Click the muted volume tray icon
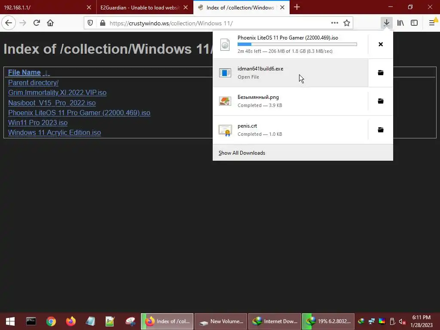The width and height of the screenshot is (440, 330). click(x=402, y=321)
